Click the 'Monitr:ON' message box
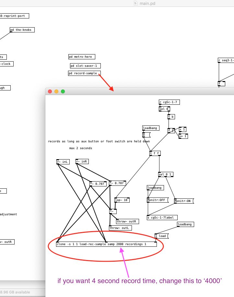This screenshot has width=234, height=297. [184, 201]
